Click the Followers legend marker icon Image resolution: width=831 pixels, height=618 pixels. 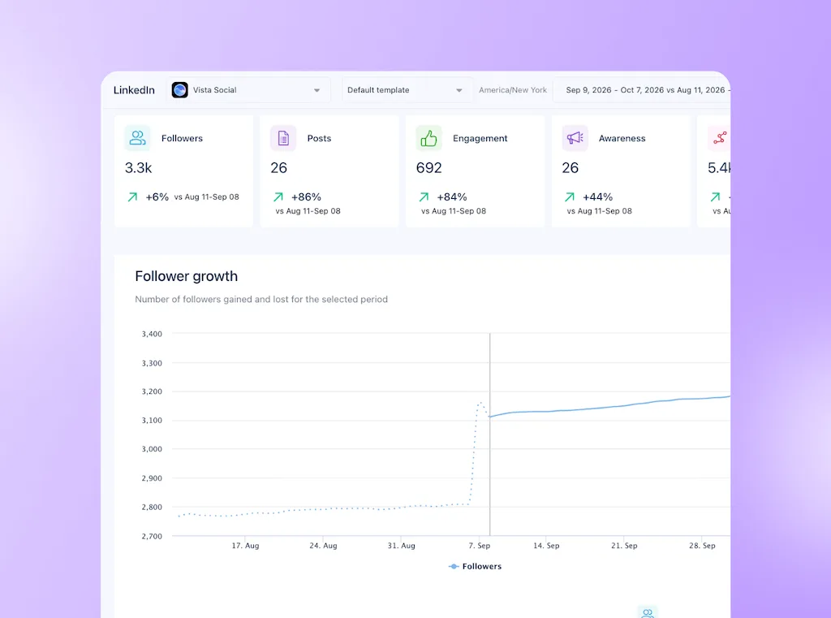453,567
